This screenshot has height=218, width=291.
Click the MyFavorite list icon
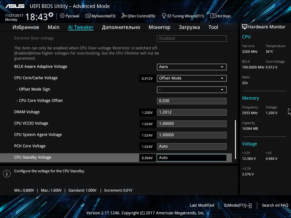click(x=88, y=16)
